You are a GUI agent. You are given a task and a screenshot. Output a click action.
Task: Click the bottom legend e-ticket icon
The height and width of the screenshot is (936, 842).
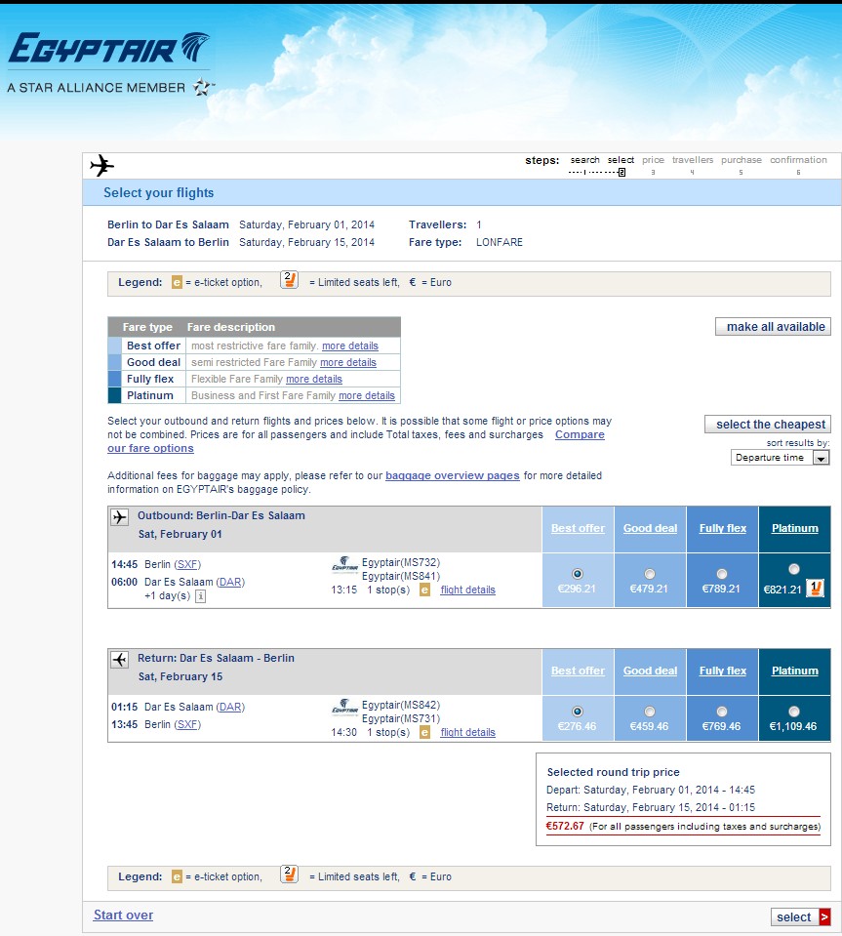(177, 876)
